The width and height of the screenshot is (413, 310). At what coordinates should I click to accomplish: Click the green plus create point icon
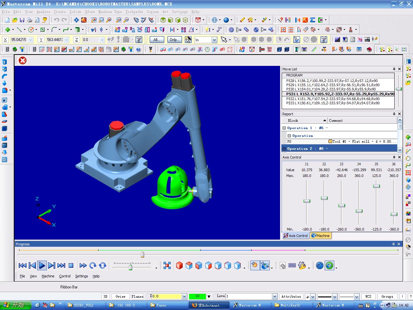[7, 30]
